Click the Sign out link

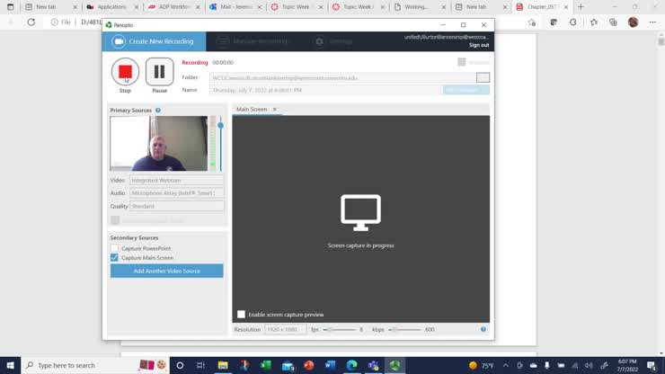point(478,45)
